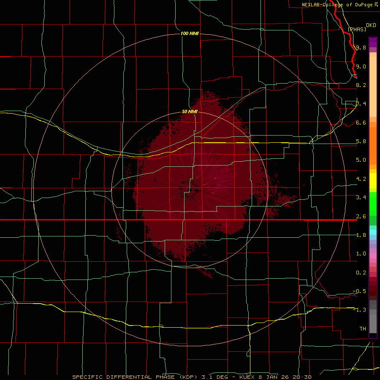This screenshot has width=380, height=380.
Task: Click the gray band of the legend
Action: coord(373,318)
